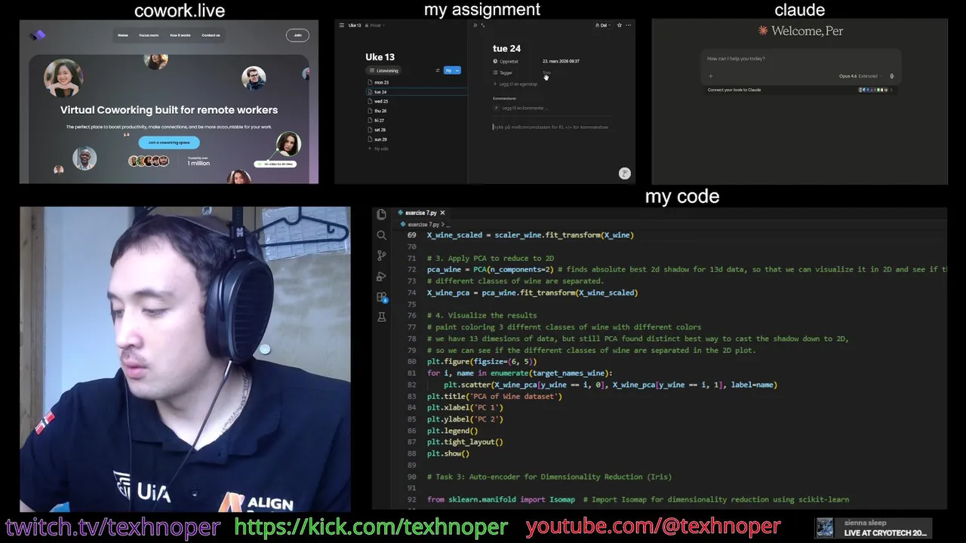The width and height of the screenshot is (966, 543).
Task: Click the now-playing album art thumbnail
Action: click(x=825, y=528)
